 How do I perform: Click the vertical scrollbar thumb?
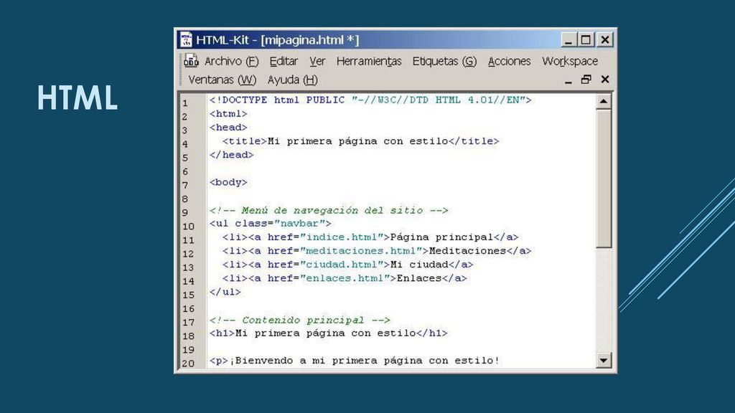[604, 179]
